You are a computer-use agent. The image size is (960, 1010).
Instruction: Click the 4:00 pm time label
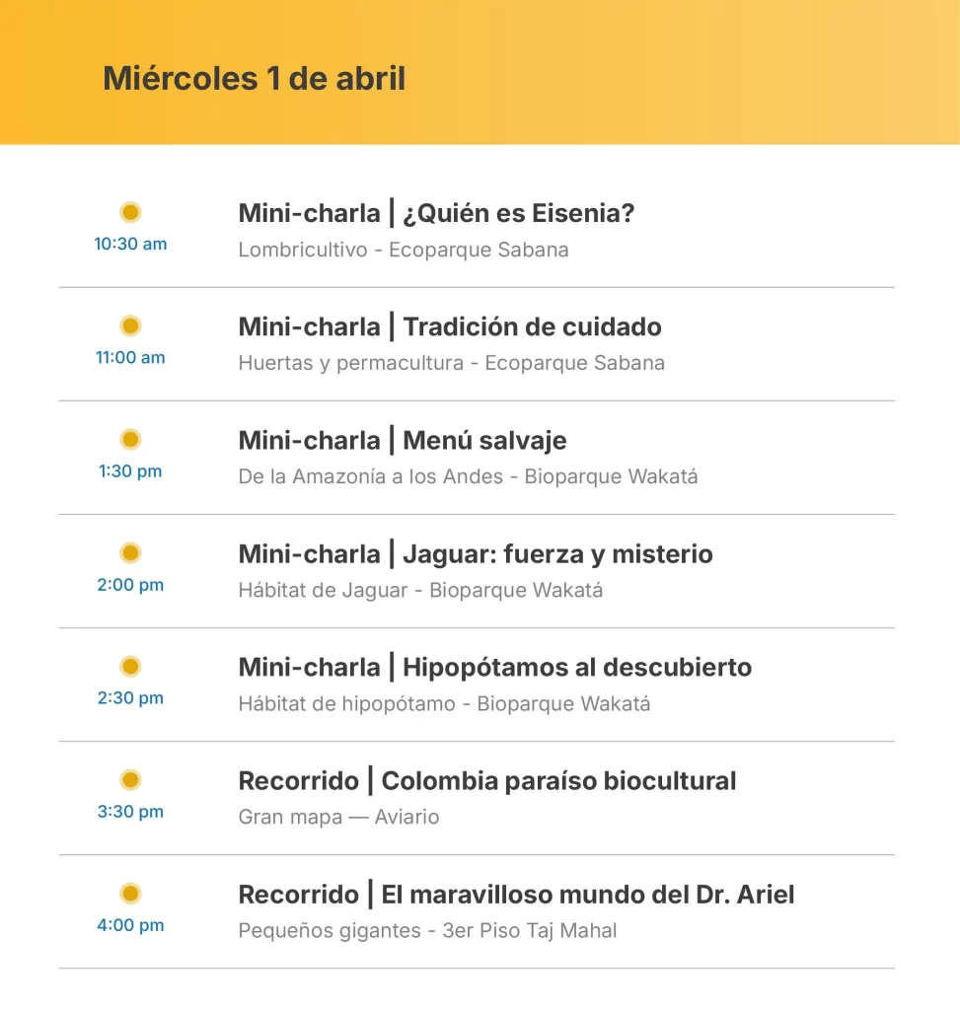130,925
